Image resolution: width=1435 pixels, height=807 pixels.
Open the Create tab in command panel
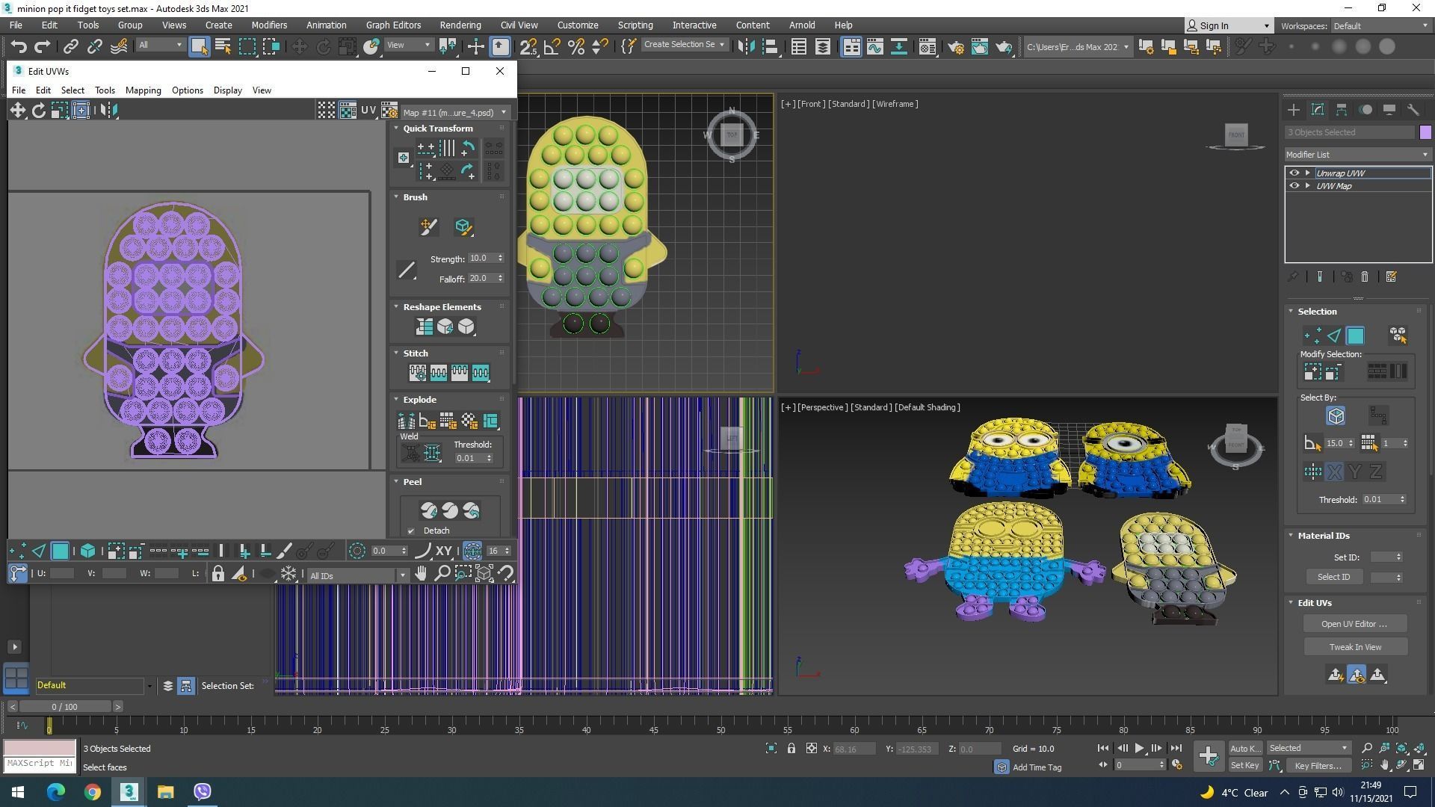[x=1294, y=110]
